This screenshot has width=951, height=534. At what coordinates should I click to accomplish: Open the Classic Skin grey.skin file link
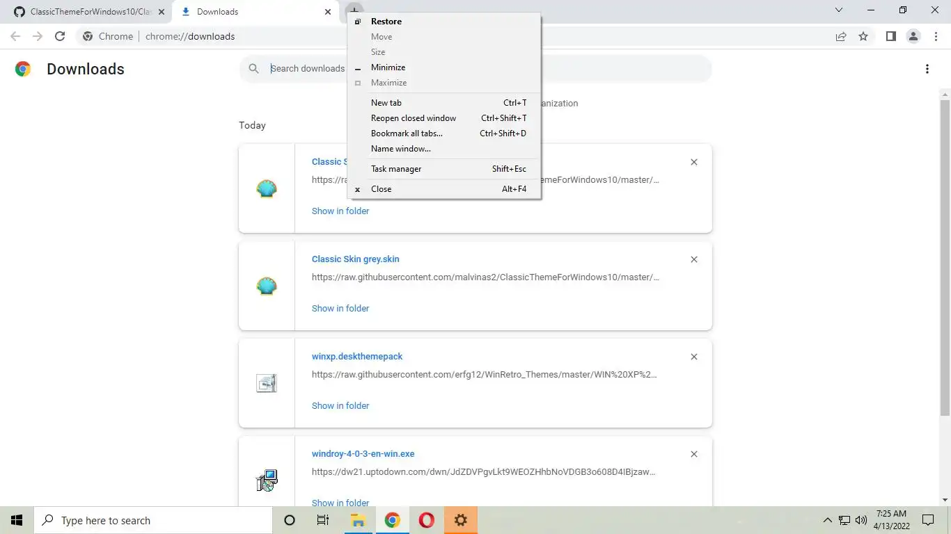(356, 259)
